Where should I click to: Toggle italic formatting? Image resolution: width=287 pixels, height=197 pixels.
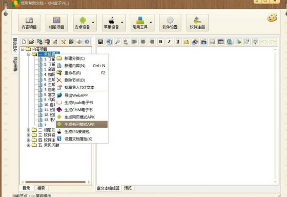click(169, 42)
